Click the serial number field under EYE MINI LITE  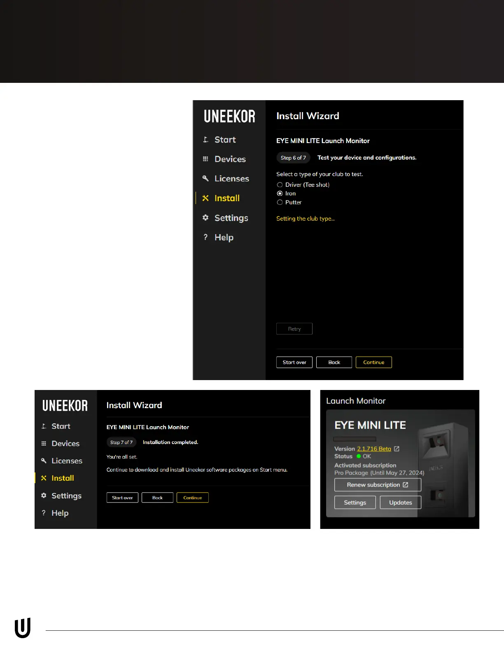coord(355,439)
